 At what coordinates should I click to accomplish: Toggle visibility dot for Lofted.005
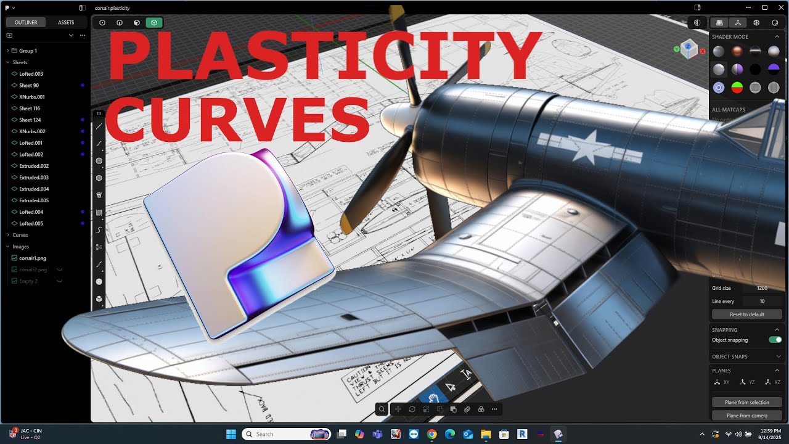[83, 223]
